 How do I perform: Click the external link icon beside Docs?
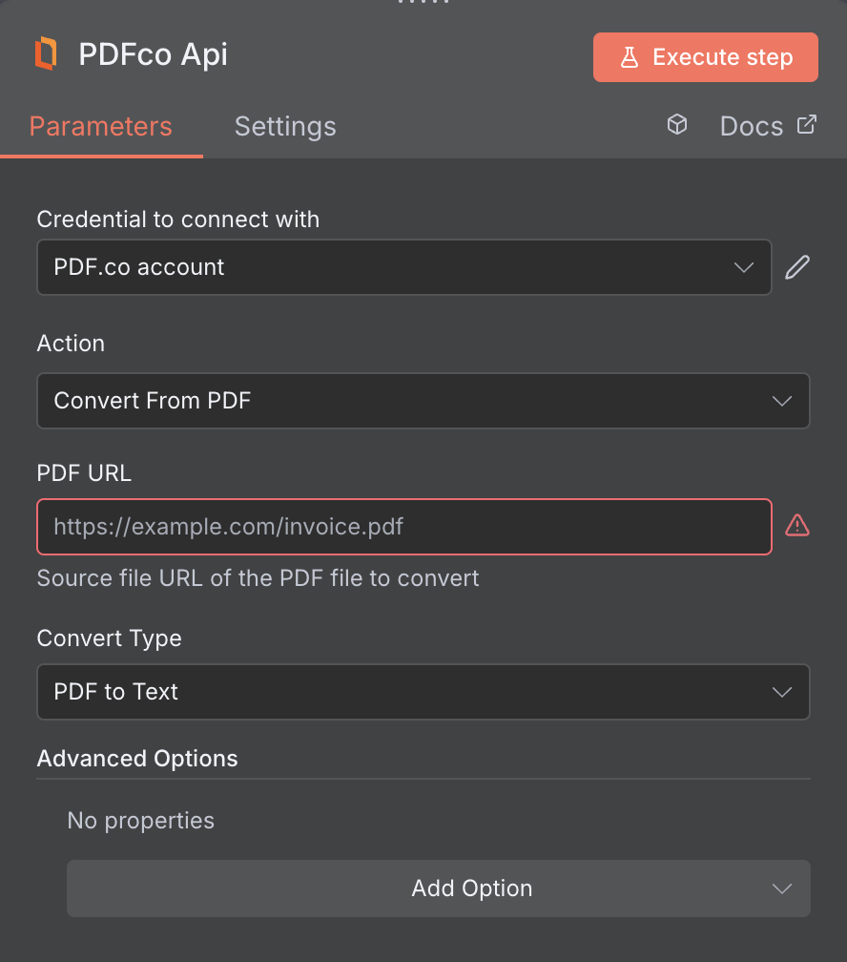click(807, 124)
